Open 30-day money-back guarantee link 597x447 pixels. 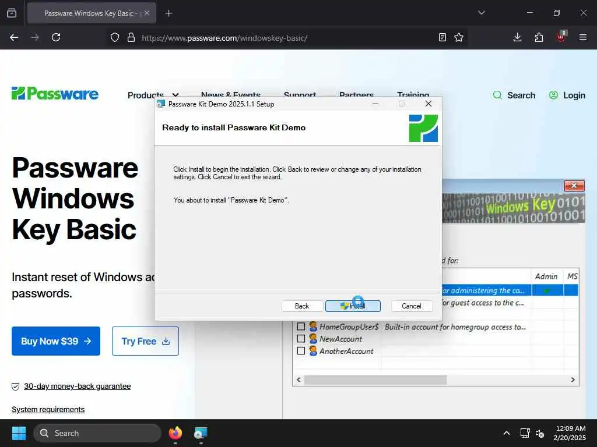click(x=78, y=386)
